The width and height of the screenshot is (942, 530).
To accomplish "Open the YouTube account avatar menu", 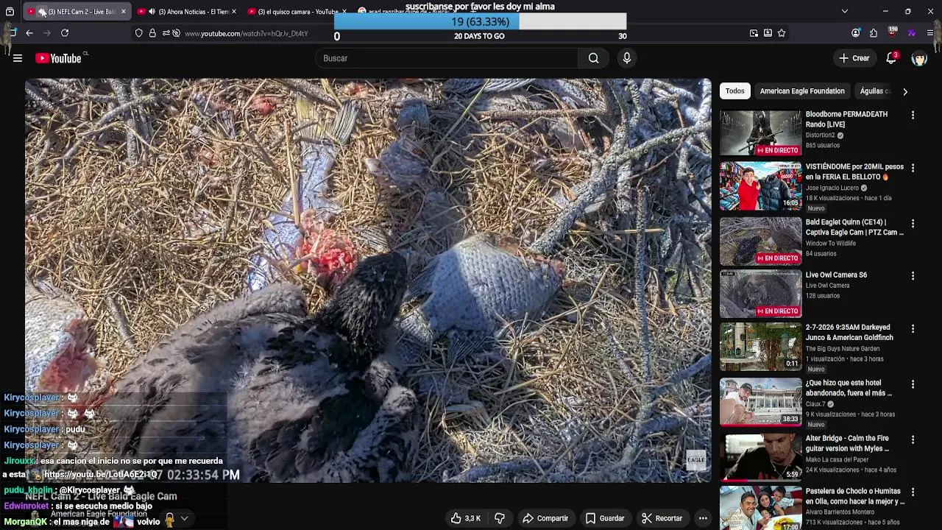I will [x=919, y=59].
